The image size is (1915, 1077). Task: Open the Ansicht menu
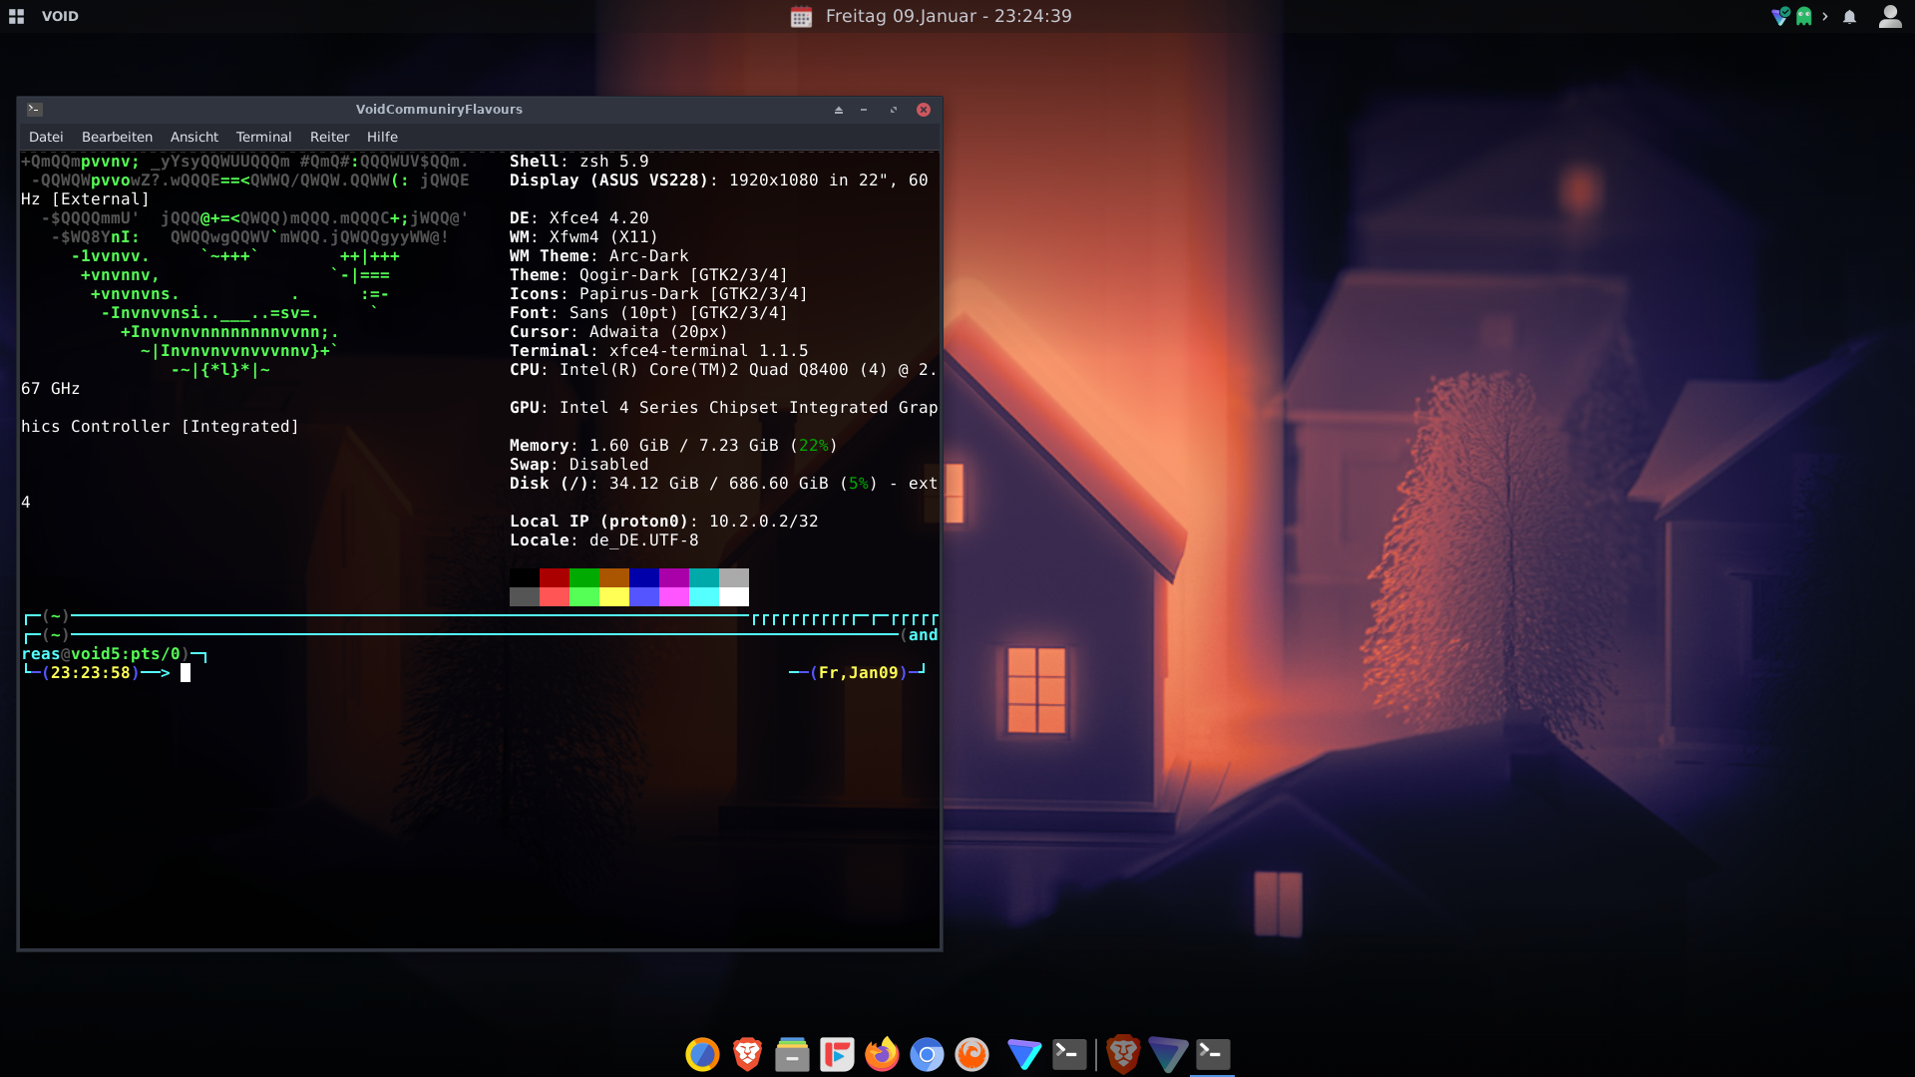click(193, 137)
